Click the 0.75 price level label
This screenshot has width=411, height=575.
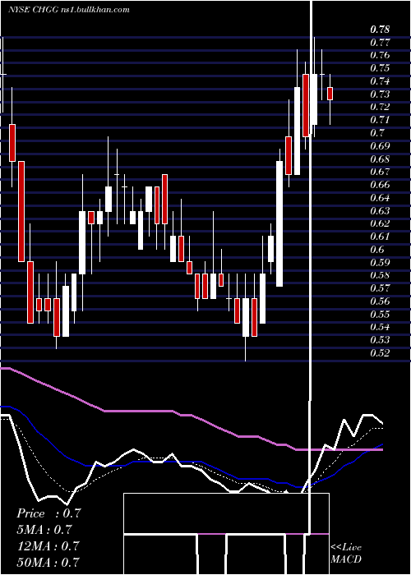click(x=380, y=68)
